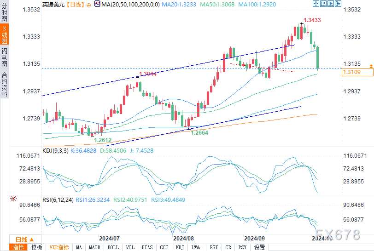Screen dimensions: 374x251
Task: Apply the RSI indicator button
Action: tap(214, 247)
